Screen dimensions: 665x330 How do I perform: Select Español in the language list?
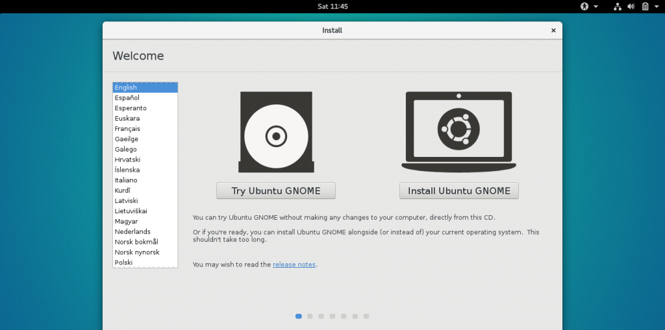tap(145, 98)
